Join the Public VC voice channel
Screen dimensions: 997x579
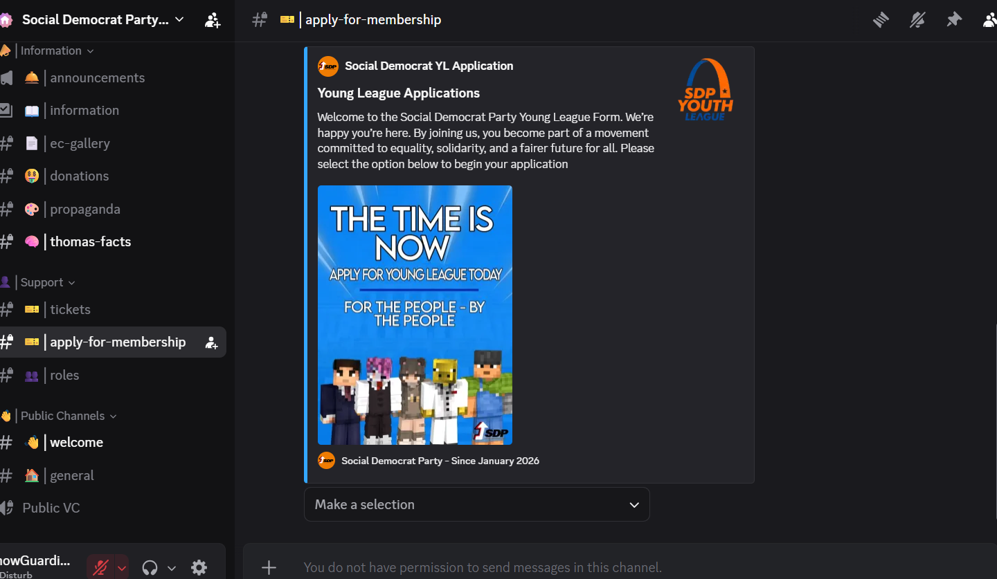[51, 508]
